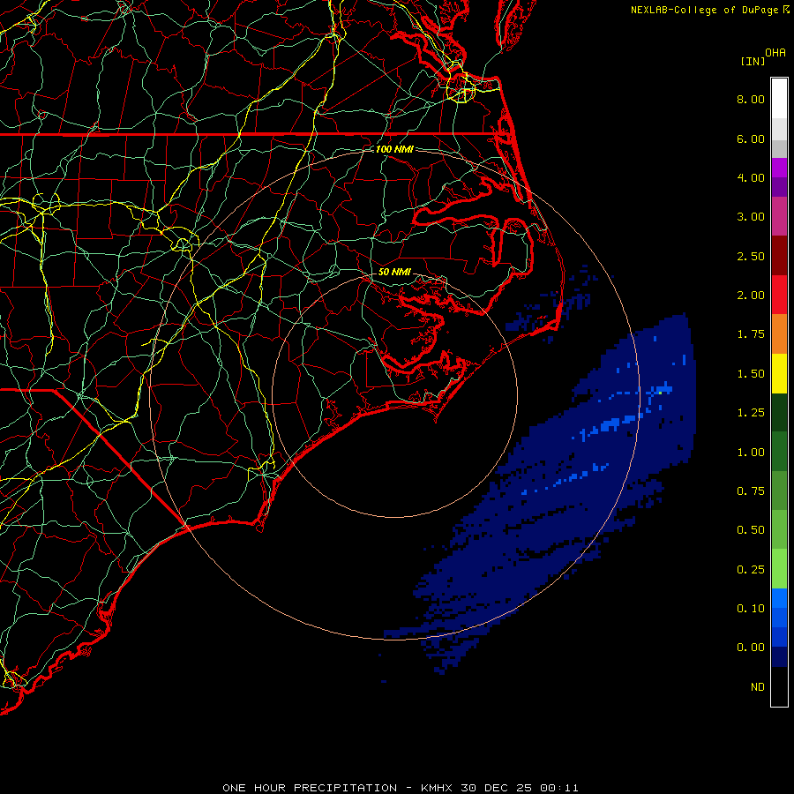
Task: Click the 0.50 legend value
Action: (x=751, y=530)
